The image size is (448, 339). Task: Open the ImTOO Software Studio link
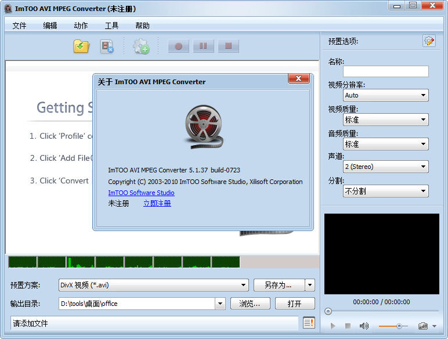pyautogui.click(x=141, y=193)
